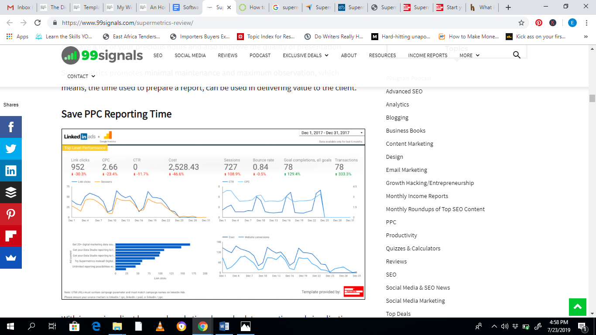Open the Chrome profile avatar labeled E

pyautogui.click(x=572, y=23)
